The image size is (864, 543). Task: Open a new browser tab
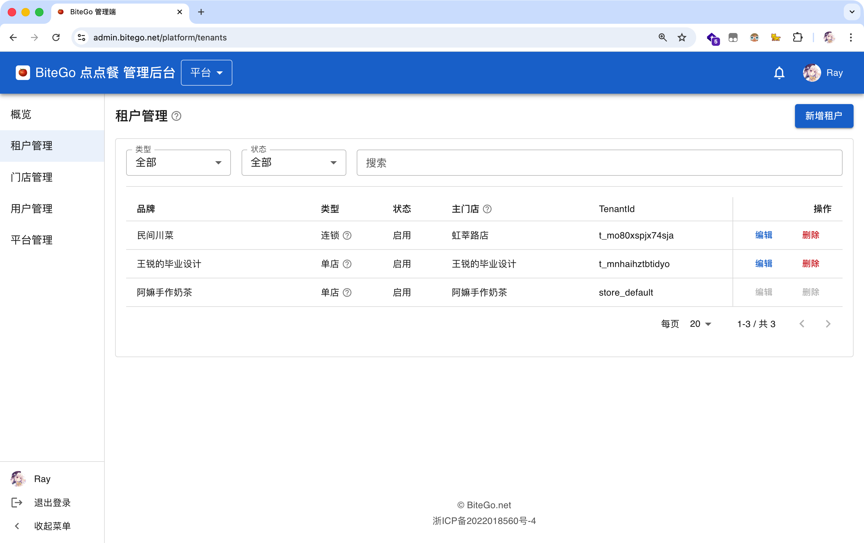click(x=201, y=12)
